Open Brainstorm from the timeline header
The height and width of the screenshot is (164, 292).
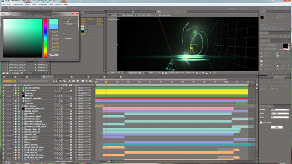[82, 81]
